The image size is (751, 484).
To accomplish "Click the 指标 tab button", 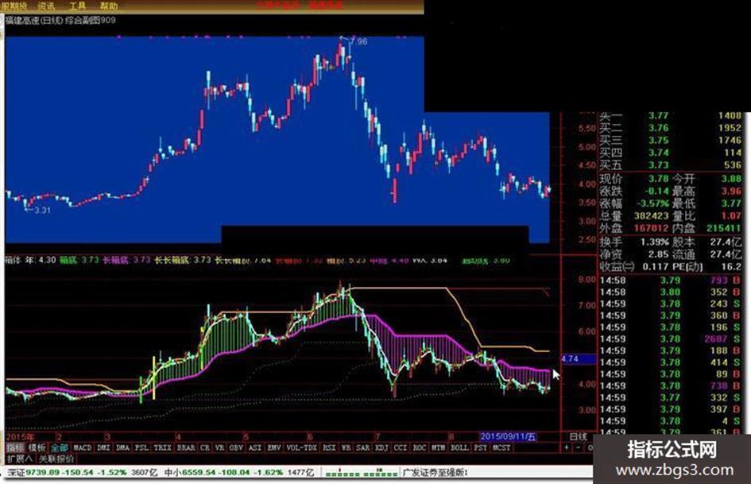I will [15, 447].
